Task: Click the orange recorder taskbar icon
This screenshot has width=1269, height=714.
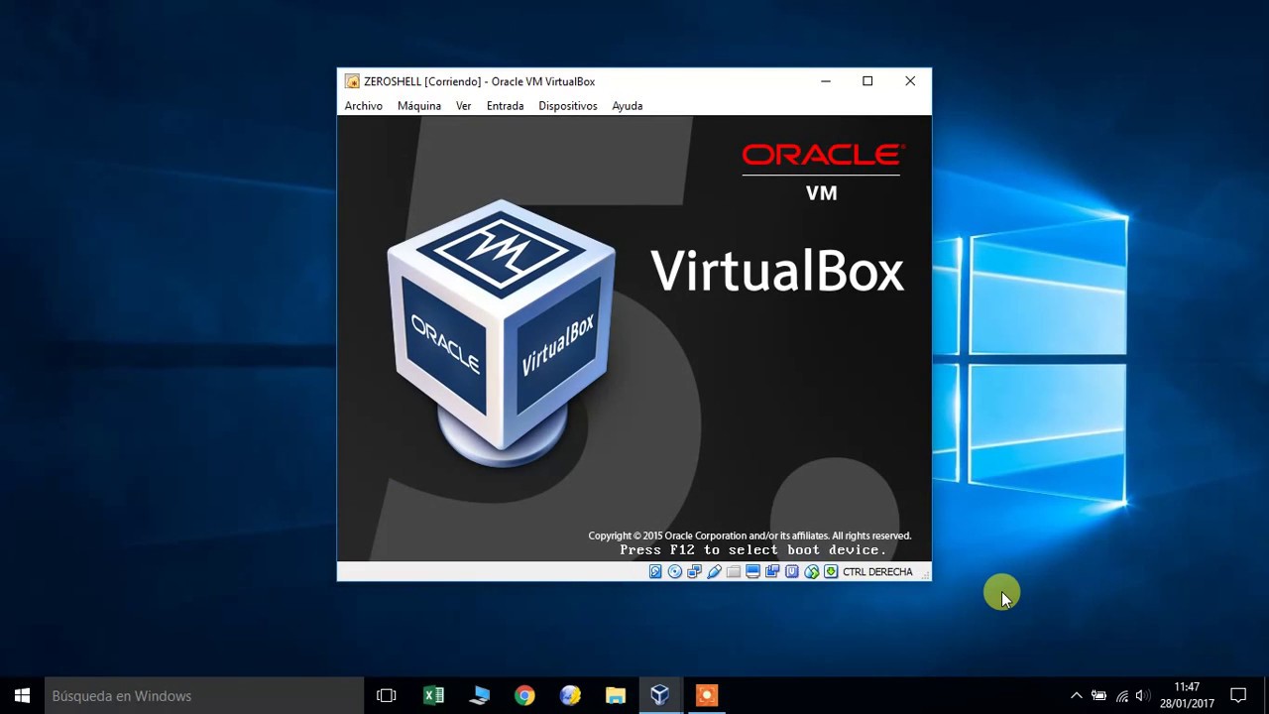Action: point(706,695)
